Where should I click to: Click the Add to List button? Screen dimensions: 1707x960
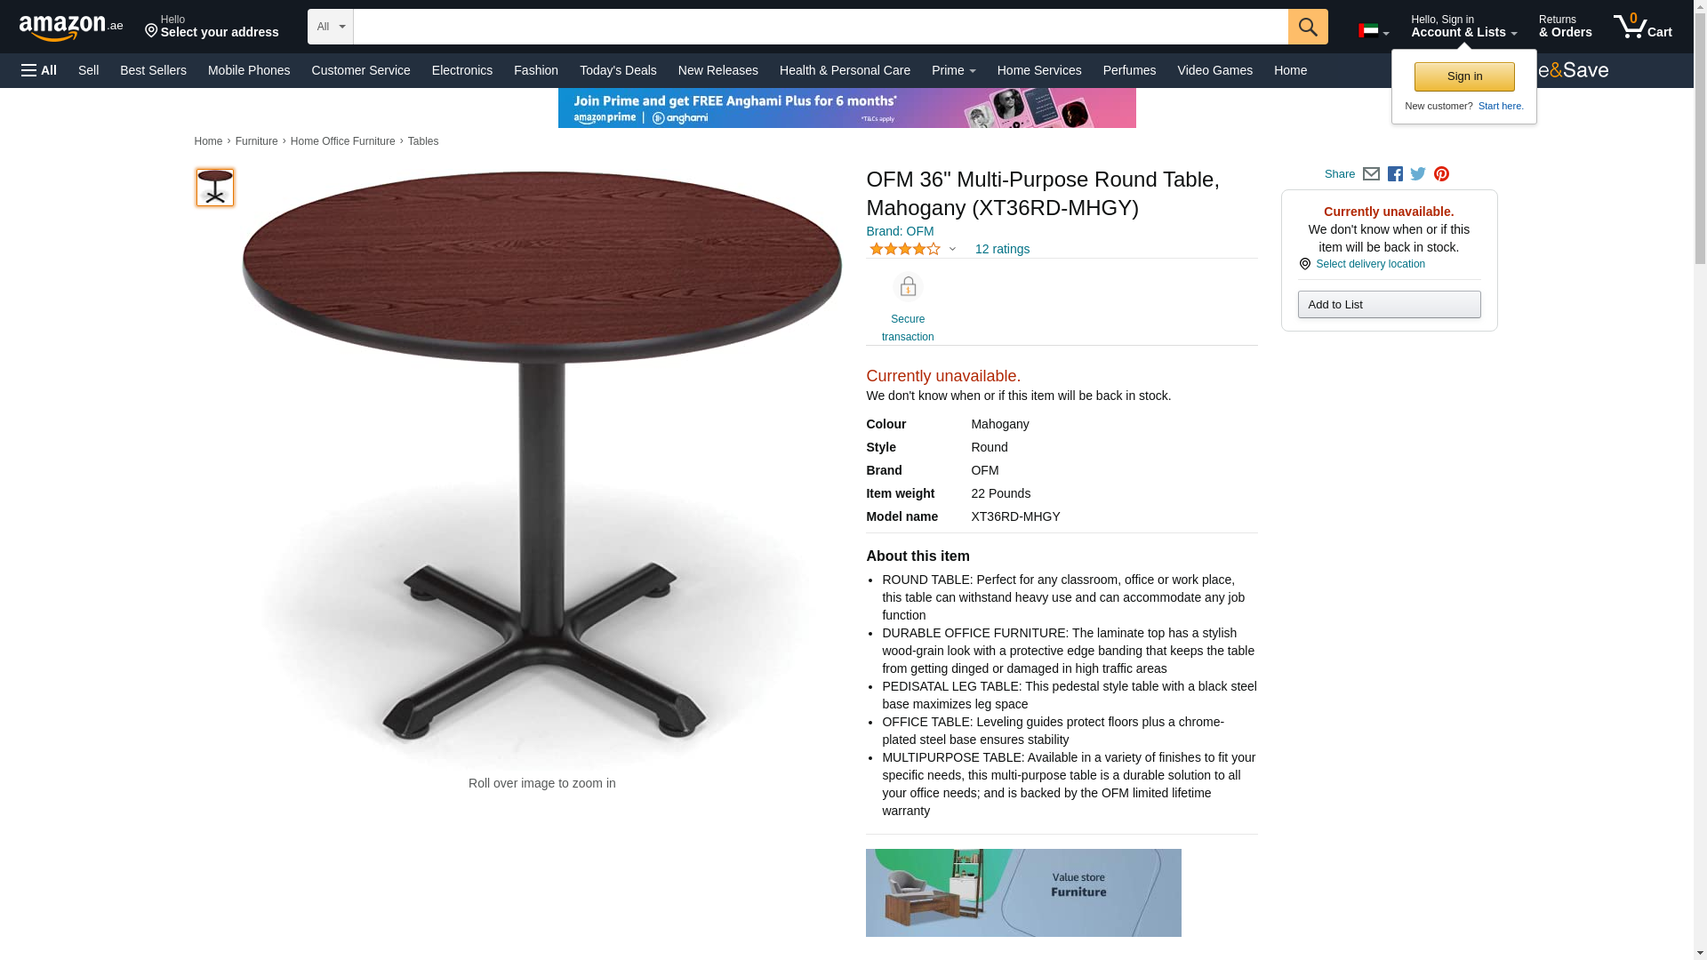1389,305
